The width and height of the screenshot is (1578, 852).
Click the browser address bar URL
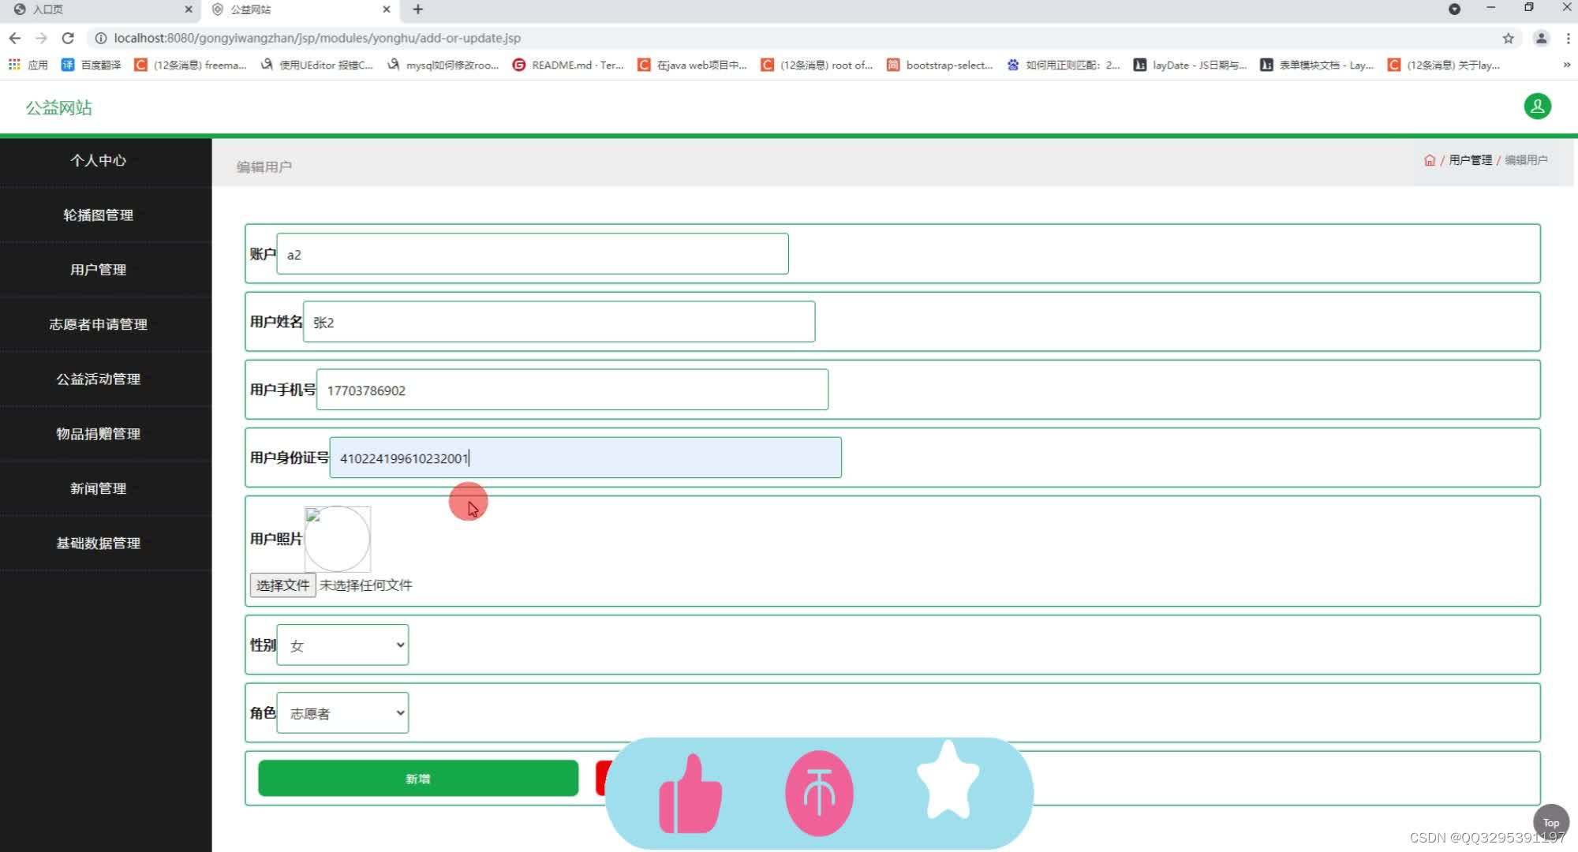317,38
